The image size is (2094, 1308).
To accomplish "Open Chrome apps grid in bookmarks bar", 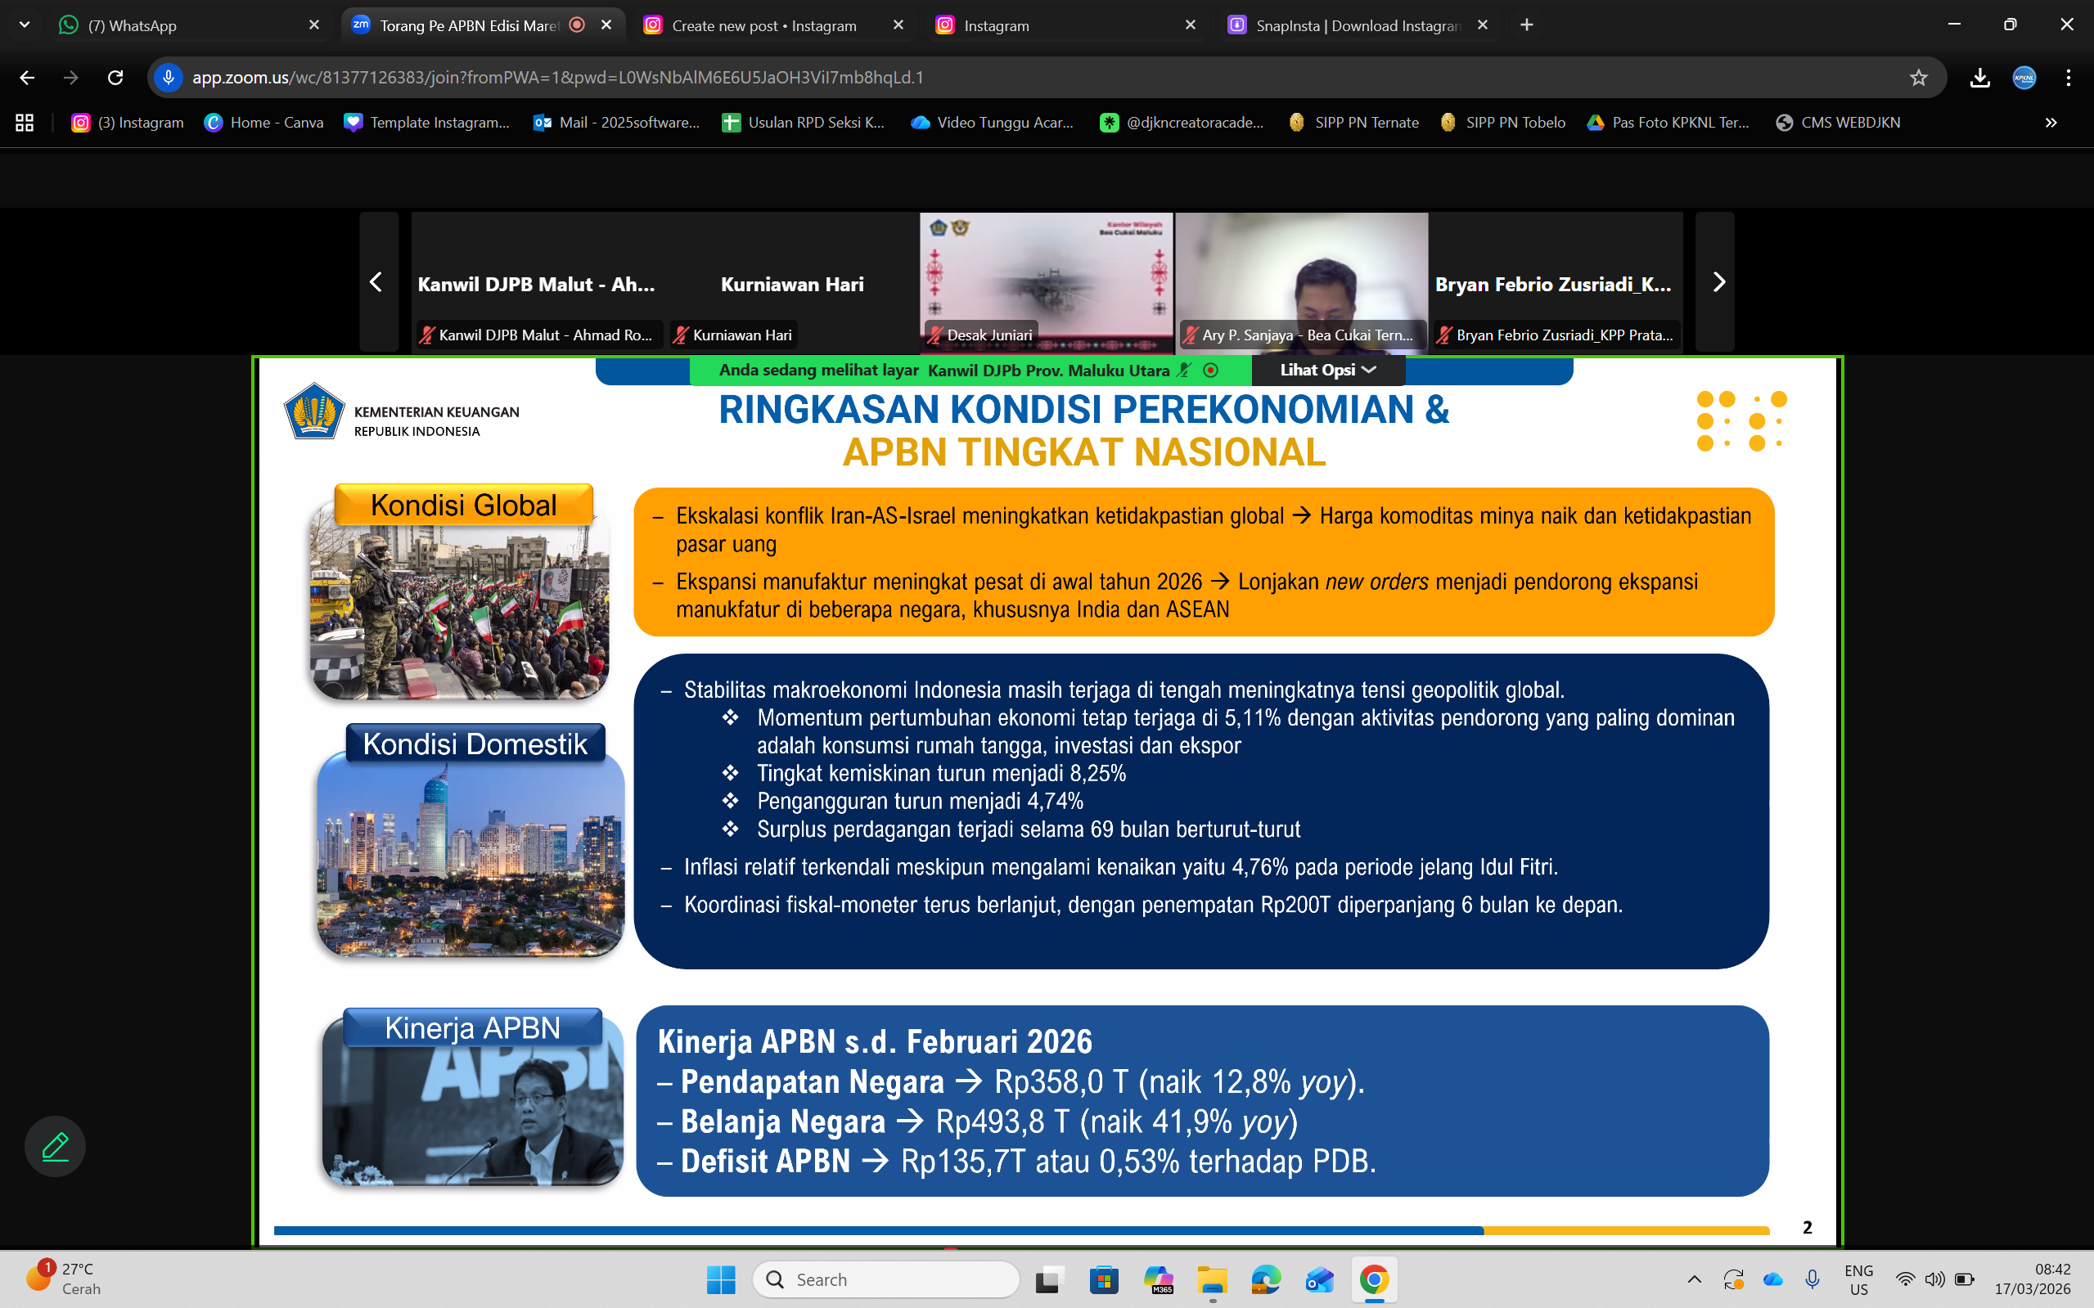I will click(x=25, y=123).
